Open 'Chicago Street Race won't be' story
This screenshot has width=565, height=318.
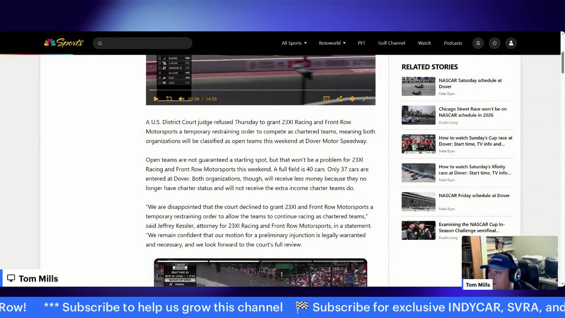[472, 112]
